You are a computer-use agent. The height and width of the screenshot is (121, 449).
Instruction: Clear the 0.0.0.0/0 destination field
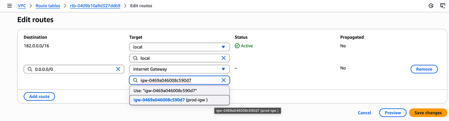point(118,69)
